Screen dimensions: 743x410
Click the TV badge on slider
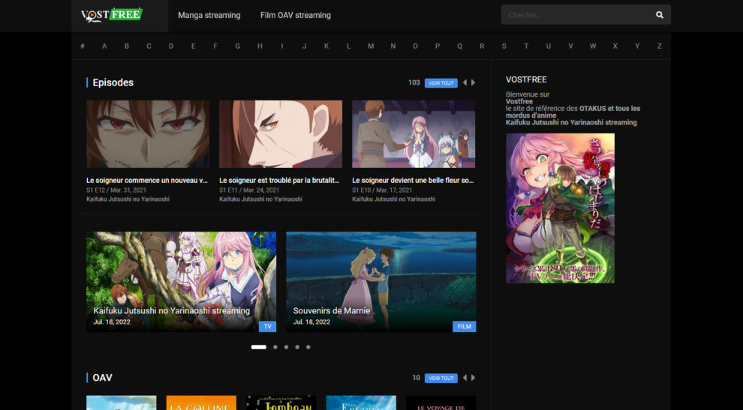(267, 326)
